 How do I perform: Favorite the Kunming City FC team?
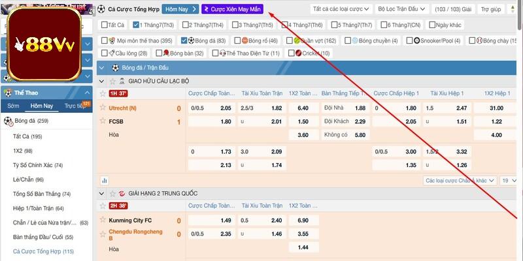tap(103, 220)
